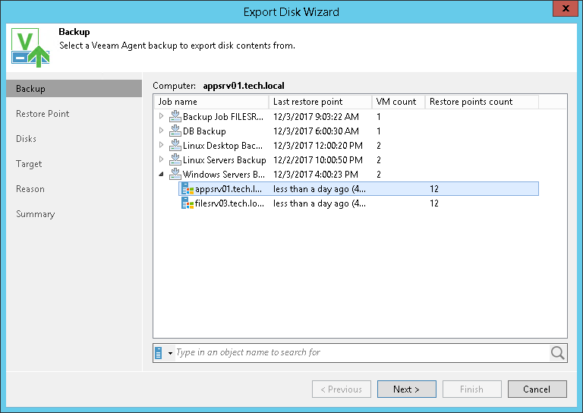Select the filesrv03.tech.lo... tree row
Screen dimensions: 583x413
(x=358, y=203)
